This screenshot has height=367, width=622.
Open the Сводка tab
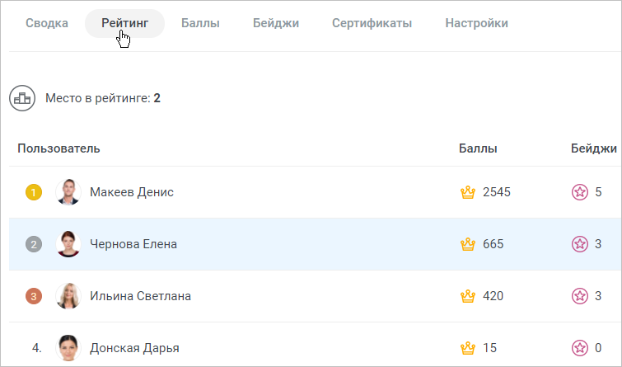point(47,23)
